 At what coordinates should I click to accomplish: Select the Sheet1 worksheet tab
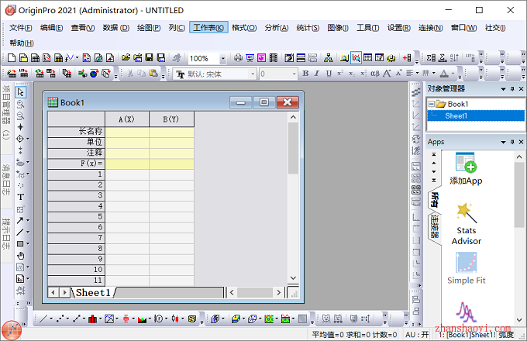[93, 293]
